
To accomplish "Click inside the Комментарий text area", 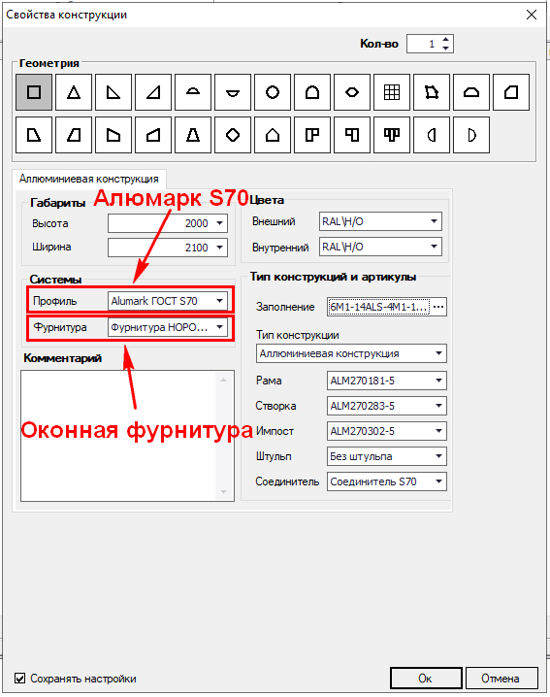I will pos(118,436).
